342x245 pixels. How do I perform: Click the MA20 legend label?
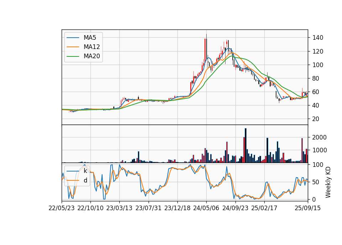(92, 56)
